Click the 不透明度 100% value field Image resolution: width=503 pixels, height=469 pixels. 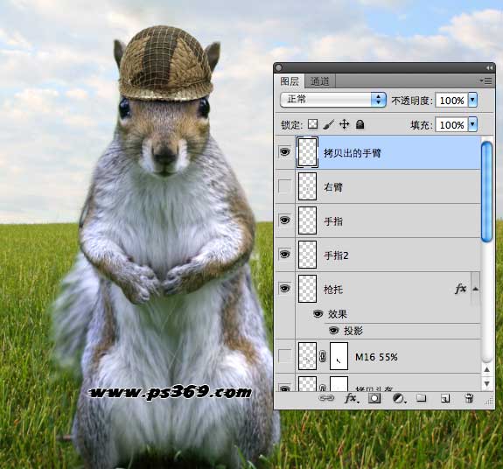[451, 101]
